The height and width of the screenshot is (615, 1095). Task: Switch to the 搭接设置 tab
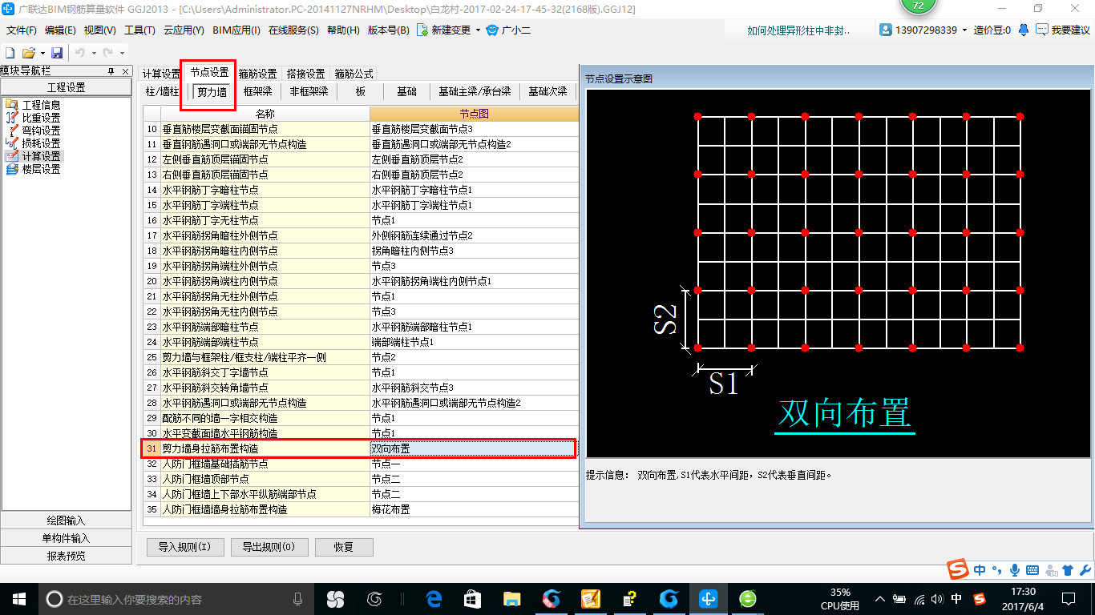(x=305, y=74)
